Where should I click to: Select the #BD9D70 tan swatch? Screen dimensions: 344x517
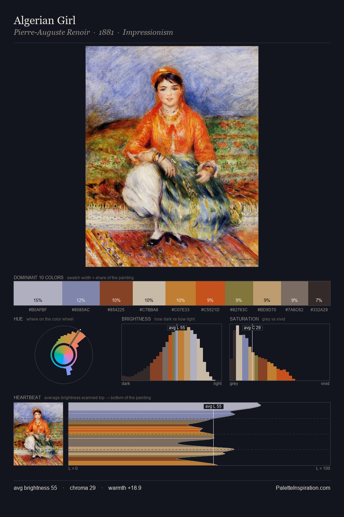pyautogui.click(x=267, y=293)
